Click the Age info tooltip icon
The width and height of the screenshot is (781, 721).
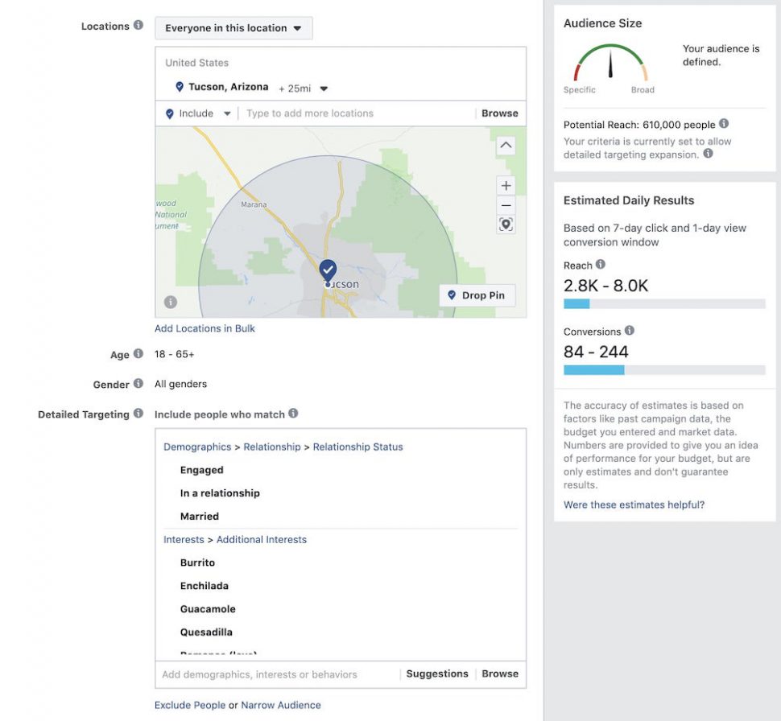(137, 353)
